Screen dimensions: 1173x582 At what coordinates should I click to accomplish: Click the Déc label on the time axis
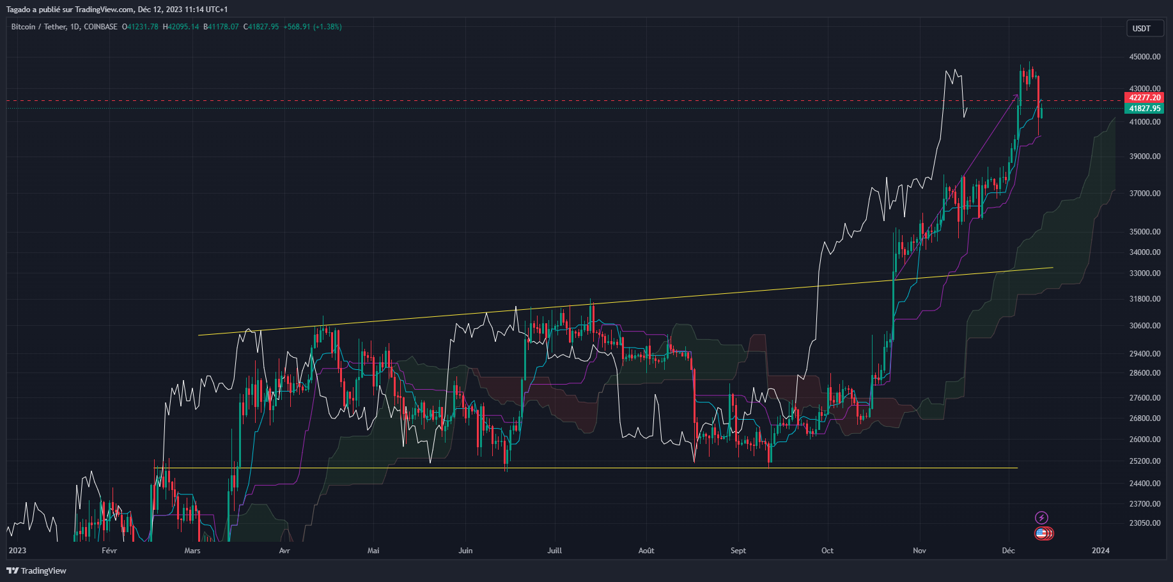(1009, 550)
